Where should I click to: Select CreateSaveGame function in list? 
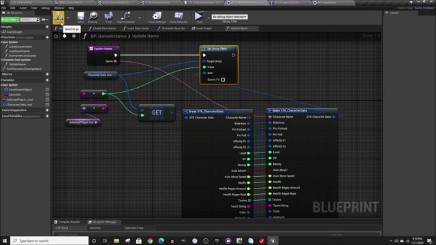tap(20, 47)
